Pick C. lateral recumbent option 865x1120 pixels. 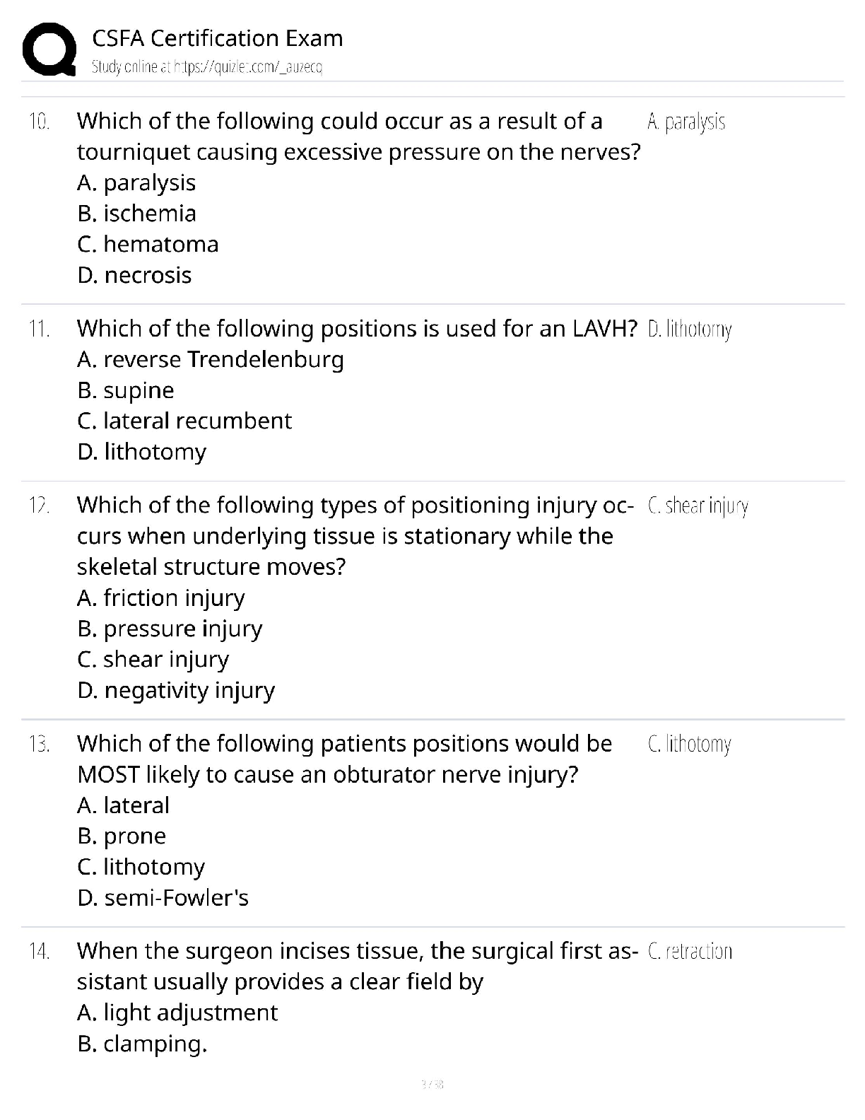coord(184,421)
